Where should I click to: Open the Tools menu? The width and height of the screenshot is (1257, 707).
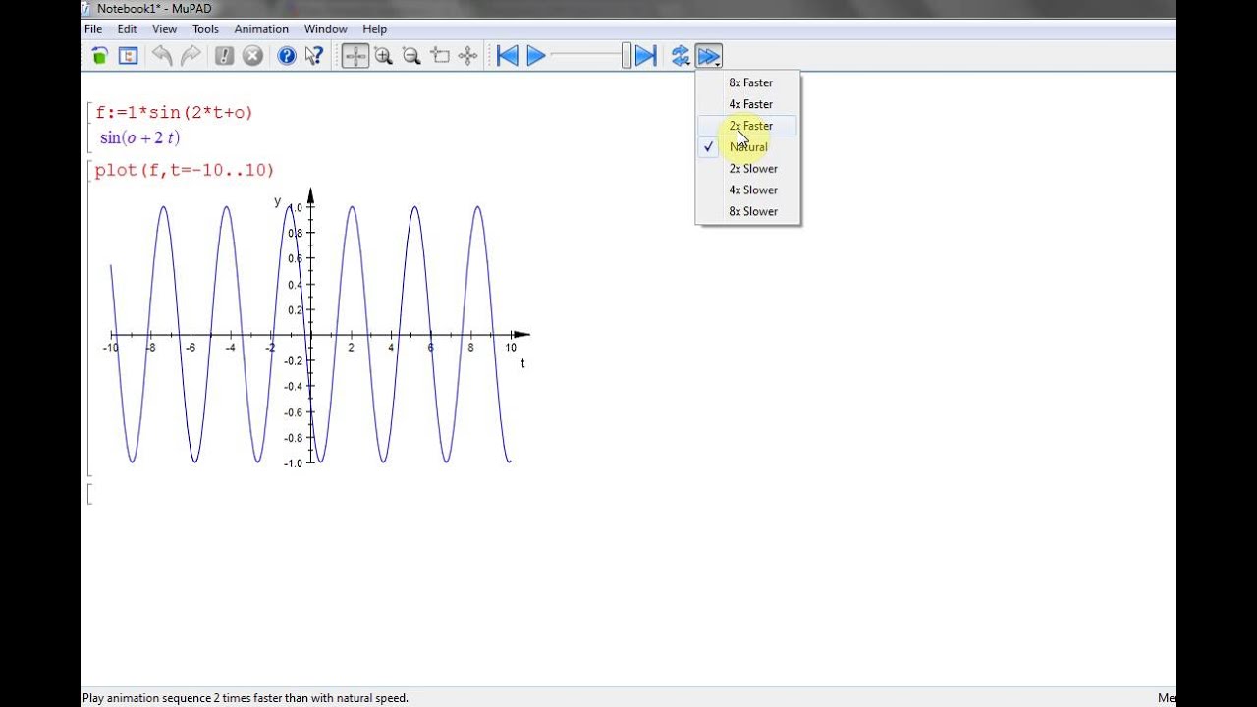[205, 29]
